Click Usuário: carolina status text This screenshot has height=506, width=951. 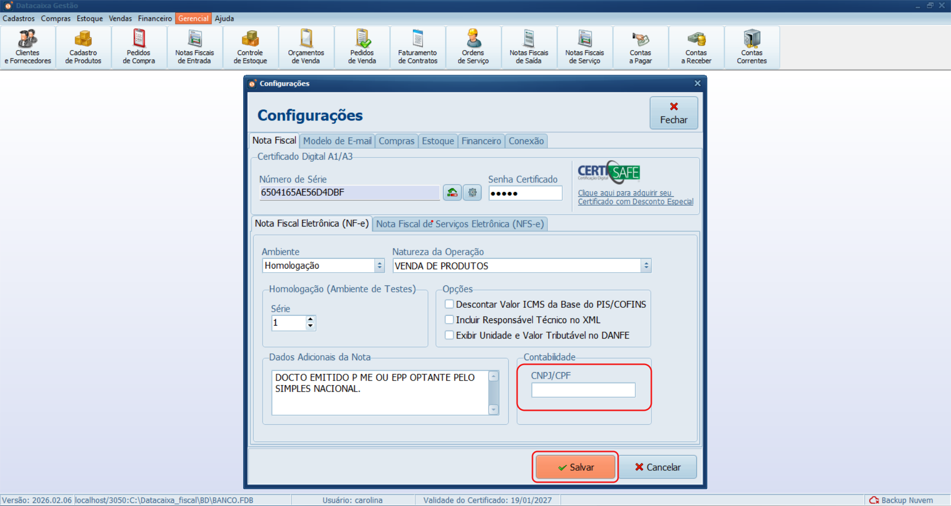352,500
